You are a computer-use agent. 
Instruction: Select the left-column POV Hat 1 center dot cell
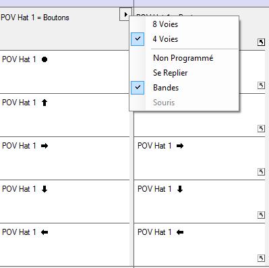pos(65,72)
